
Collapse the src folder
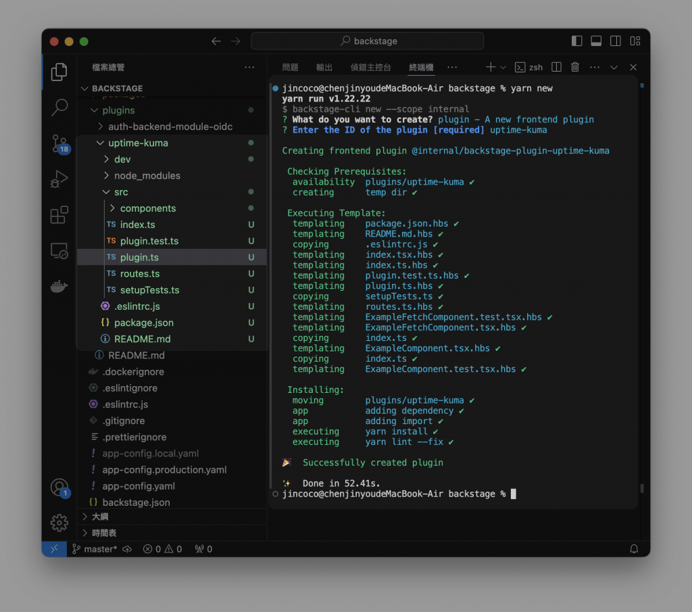172,192
